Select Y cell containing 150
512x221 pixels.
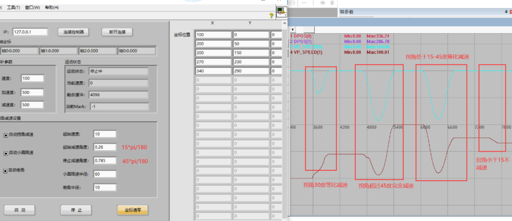[251, 53]
